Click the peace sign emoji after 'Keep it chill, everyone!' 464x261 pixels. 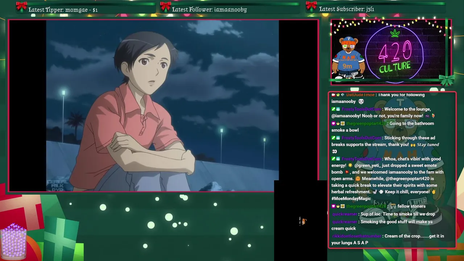point(434,192)
